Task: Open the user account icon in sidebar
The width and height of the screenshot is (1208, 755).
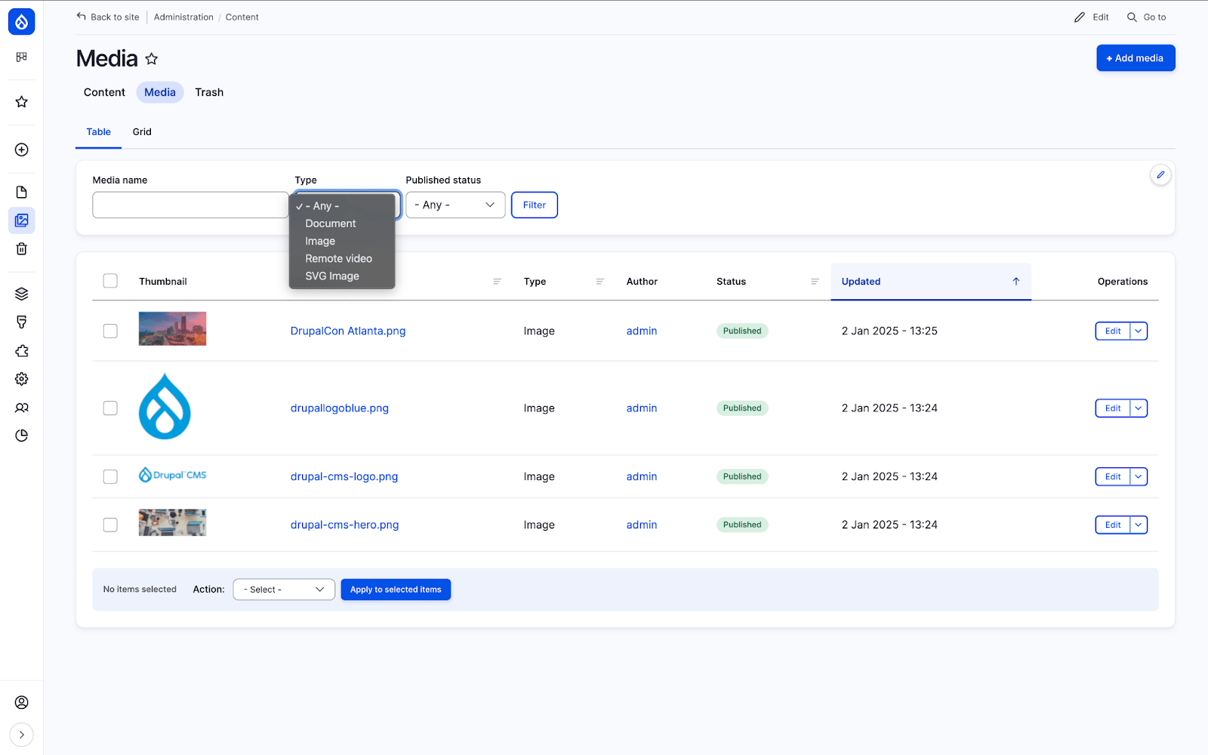Action: click(21, 702)
